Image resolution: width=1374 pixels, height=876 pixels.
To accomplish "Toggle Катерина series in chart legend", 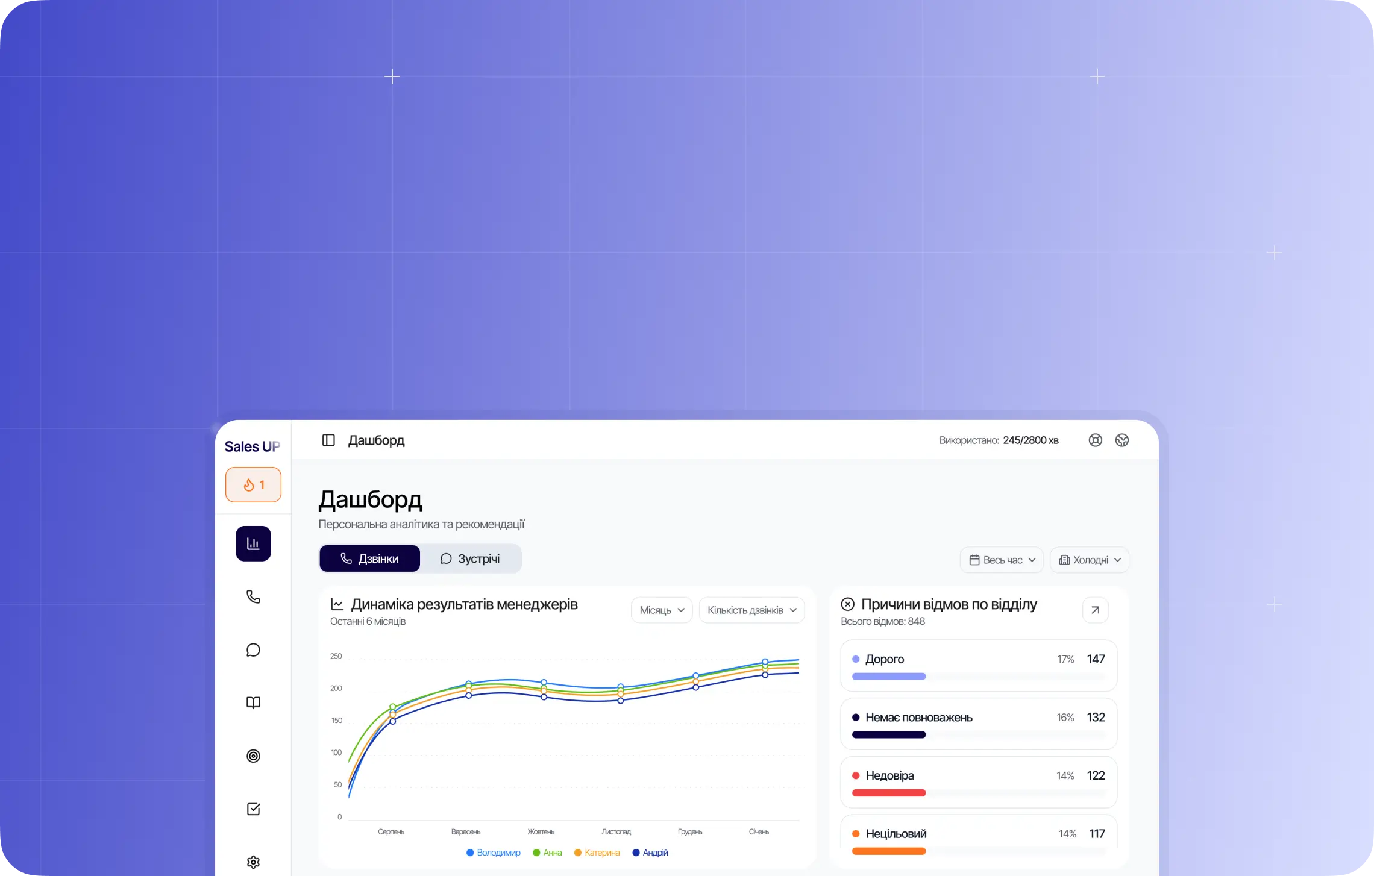I will click(597, 853).
